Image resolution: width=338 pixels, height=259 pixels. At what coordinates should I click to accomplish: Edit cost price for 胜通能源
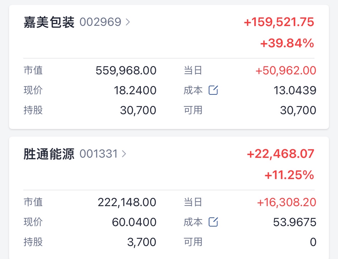pyautogui.click(x=213, y=222)
